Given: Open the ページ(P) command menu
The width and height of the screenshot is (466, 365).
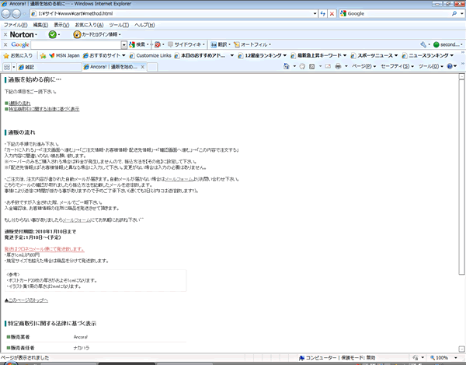Looking at the screenshot, I should tap(364, 66).
